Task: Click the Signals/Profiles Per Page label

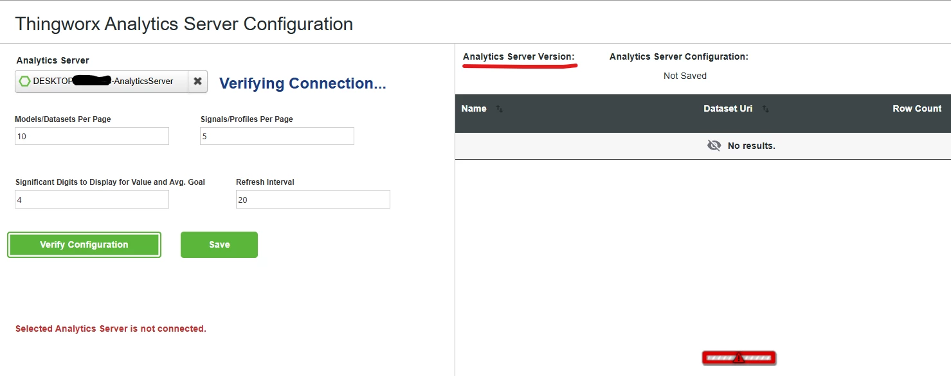Action: click(247, 119)
